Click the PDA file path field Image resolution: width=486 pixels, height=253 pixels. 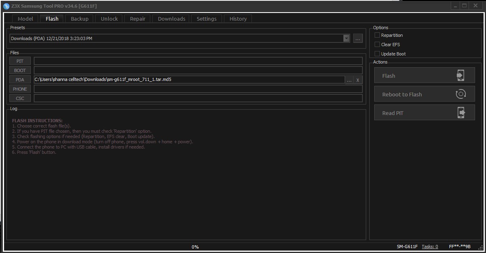tap(189, 80)
